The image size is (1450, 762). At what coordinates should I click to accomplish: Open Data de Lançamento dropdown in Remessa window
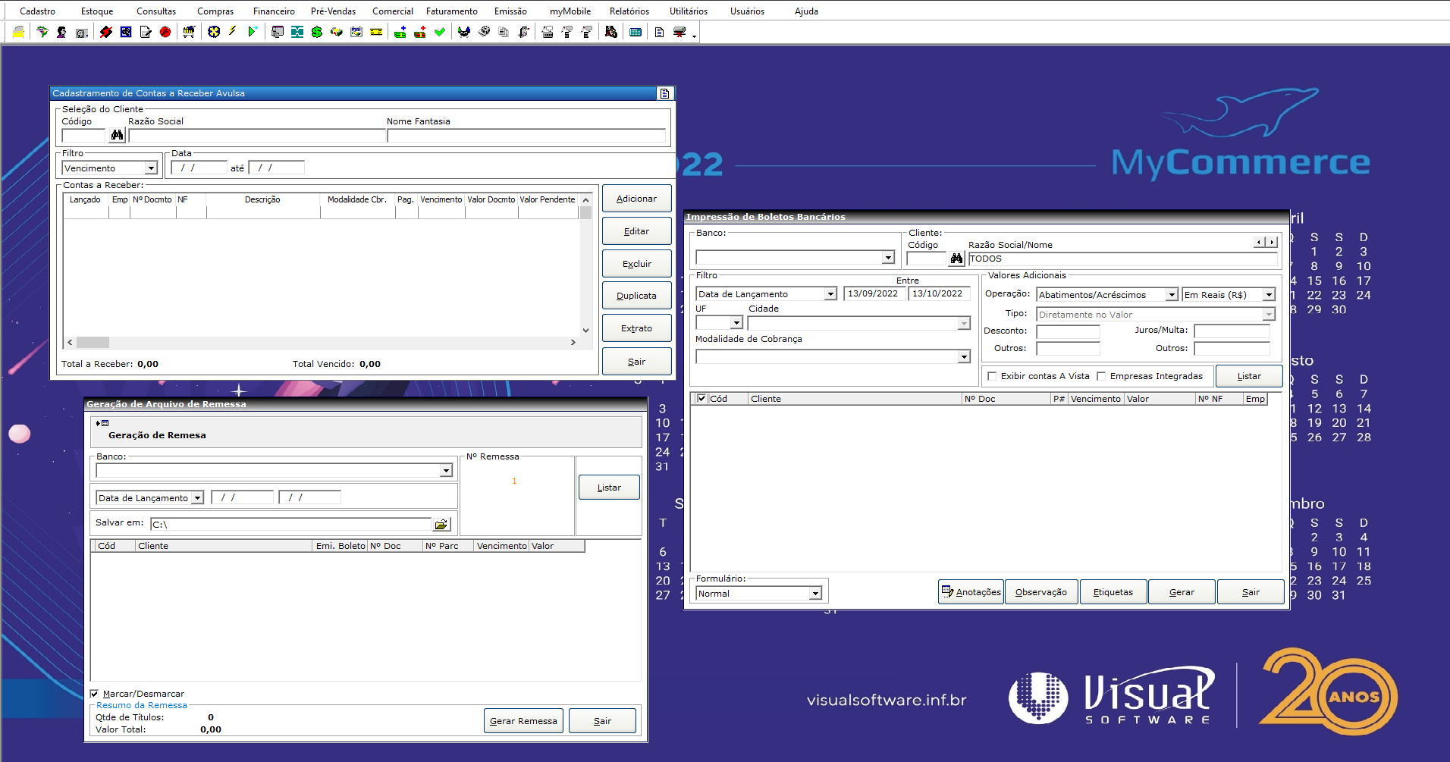pyautogui.click(x=197, y=498)
